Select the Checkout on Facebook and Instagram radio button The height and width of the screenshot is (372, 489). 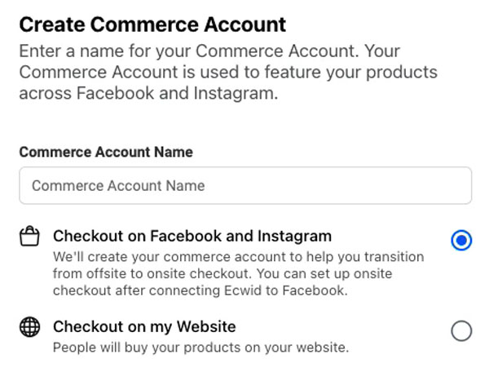(461, 240)
